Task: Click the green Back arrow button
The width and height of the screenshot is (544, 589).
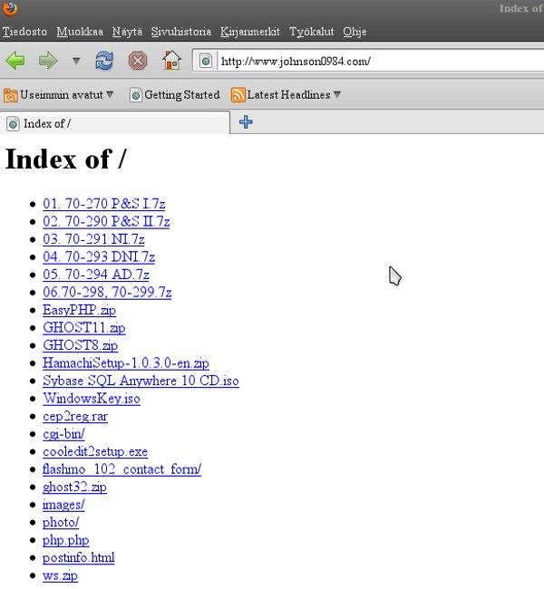Action: click(15, 61)
